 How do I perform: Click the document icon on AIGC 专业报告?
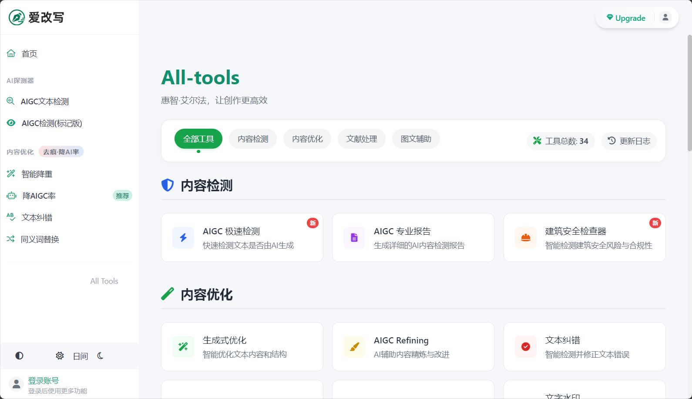coord(354,237)
